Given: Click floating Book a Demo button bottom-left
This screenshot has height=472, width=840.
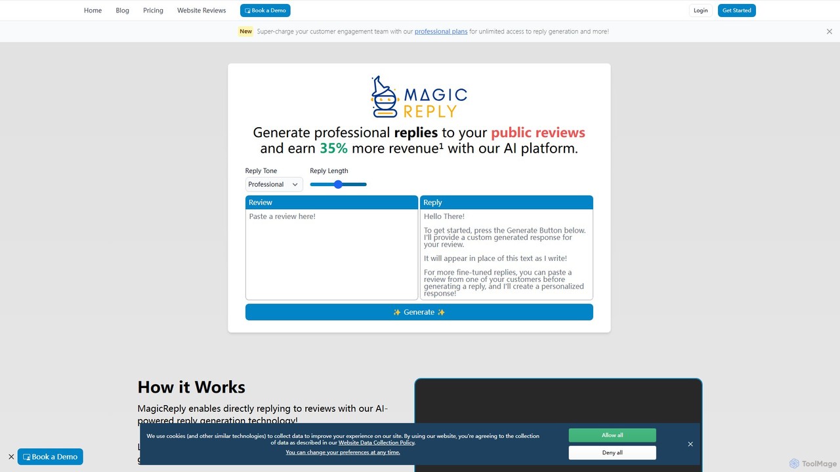Looking at the screenshot, I should point(51,457).
